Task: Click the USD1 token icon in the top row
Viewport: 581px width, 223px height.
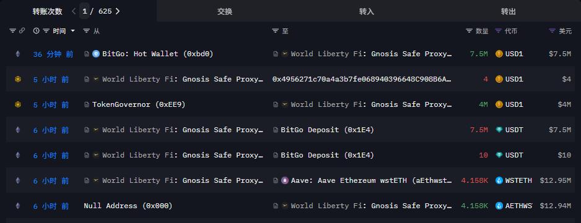Action: 499,54
